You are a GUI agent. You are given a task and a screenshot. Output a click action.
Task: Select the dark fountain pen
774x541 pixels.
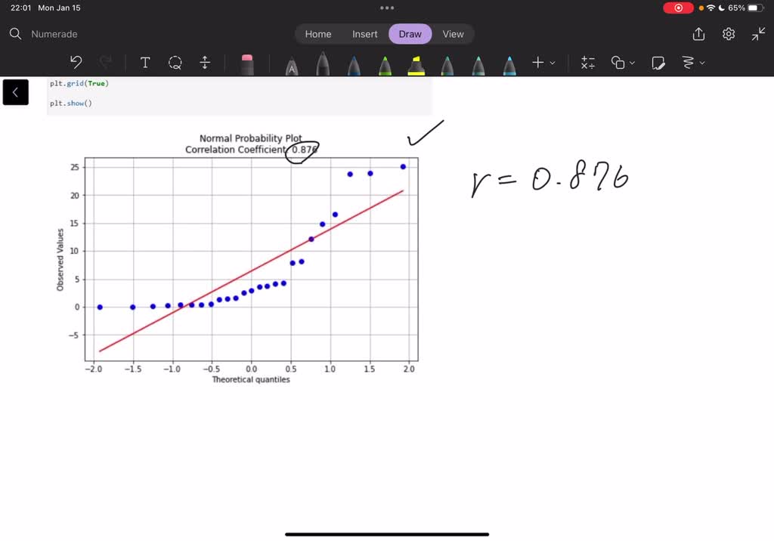(x=323, y=63)
